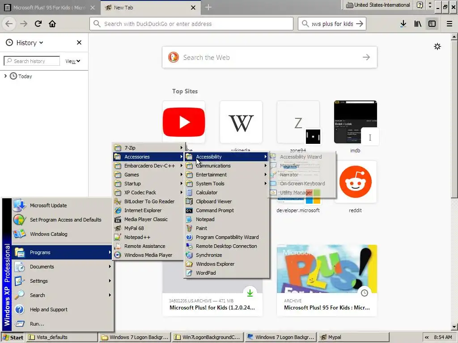Switch to Mypal taskbar button
Image resolution: width=458 pixels, height=343 pixels.
coord(353,338)
